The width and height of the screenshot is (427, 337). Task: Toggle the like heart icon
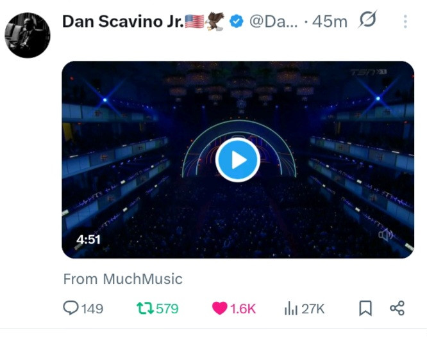[219, 308]
